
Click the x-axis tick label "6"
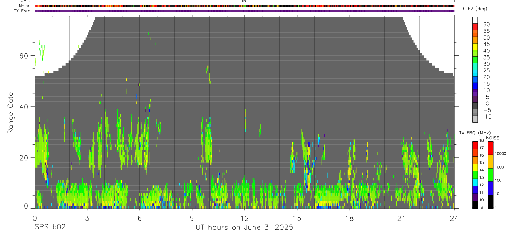pos(139,219)
